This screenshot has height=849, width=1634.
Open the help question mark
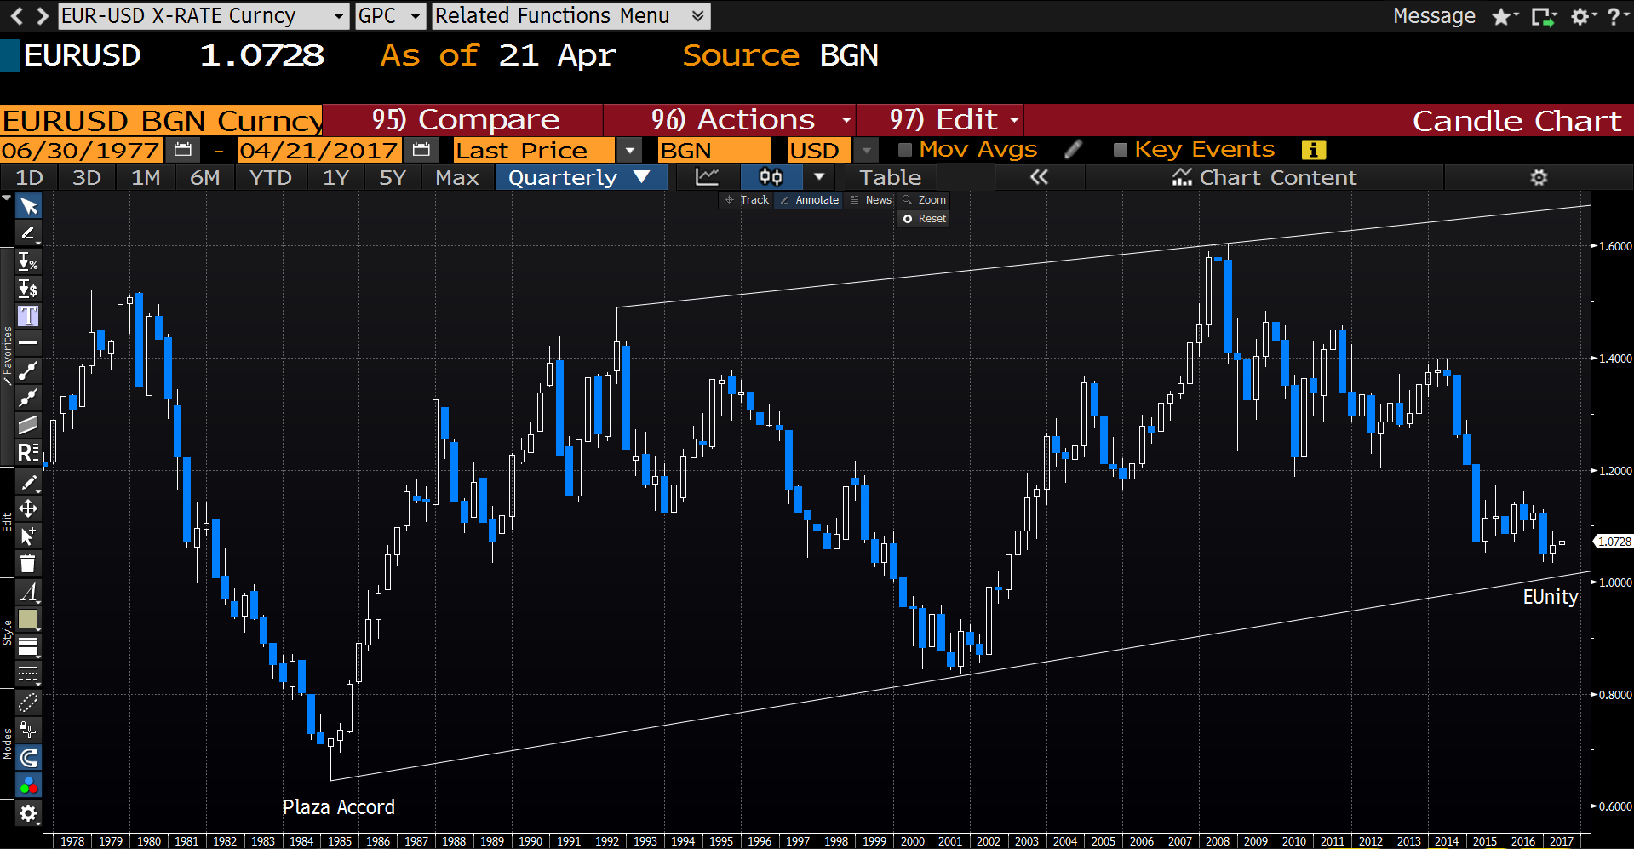(1617, 16)
